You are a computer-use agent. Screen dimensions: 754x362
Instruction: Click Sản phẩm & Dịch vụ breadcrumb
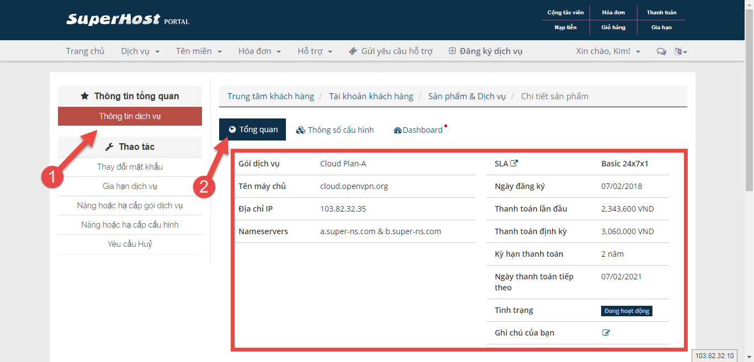pos(466,96)
